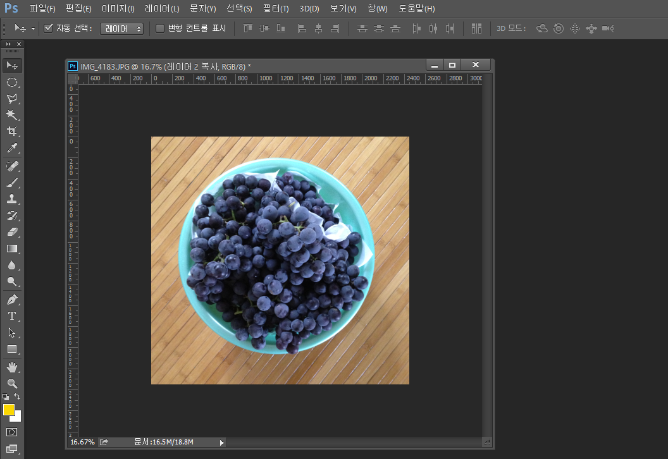Image resolution: width=668 pixels, height=459 pixels.
Task: Disable the 자동 선택 checkbox
Action: point(48,28)
